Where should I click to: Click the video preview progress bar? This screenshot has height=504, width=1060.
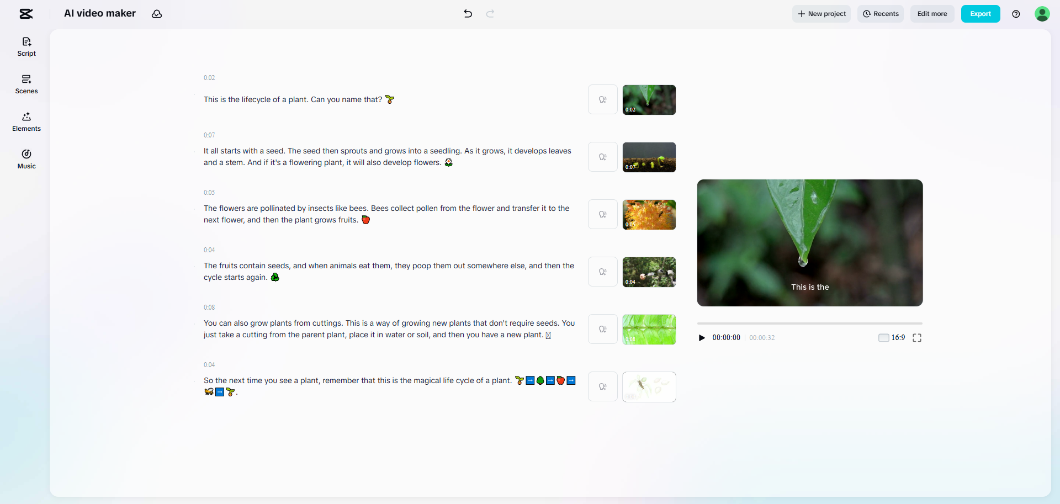(x=810, y=323)
